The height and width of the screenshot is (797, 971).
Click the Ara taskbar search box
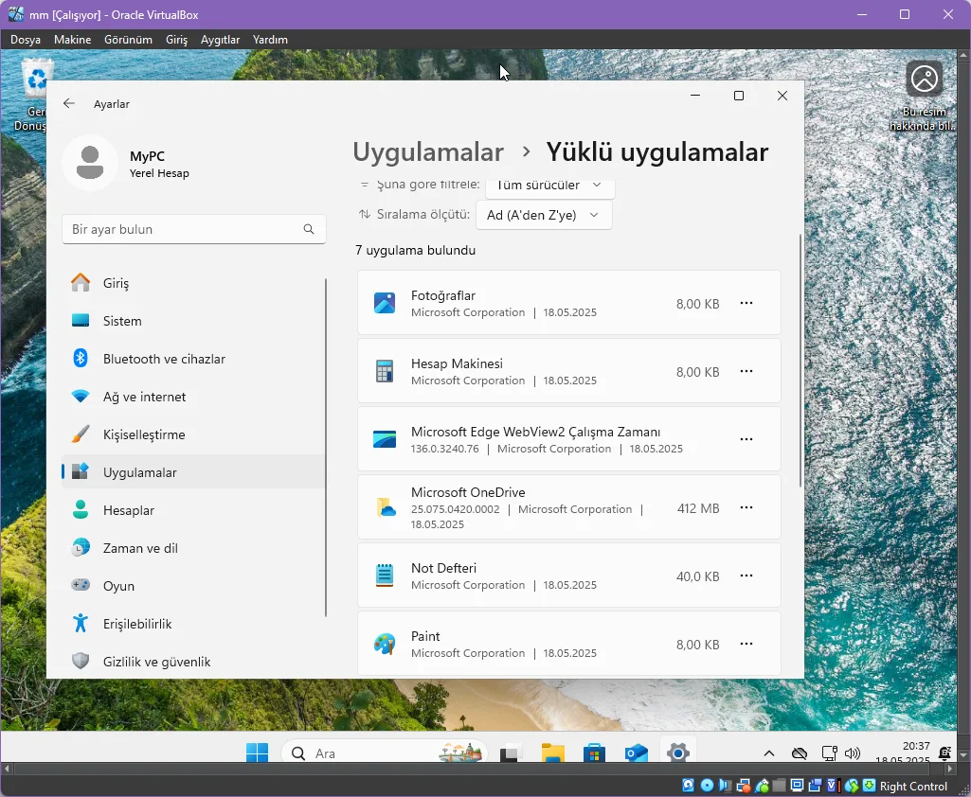[x=384, y=753]
